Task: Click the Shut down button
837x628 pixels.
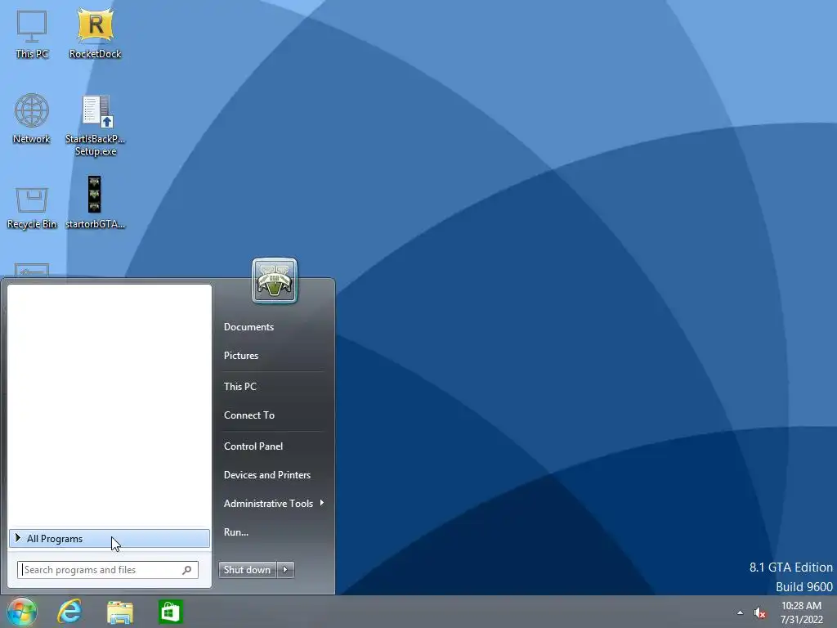Action: tap(247, 570)
